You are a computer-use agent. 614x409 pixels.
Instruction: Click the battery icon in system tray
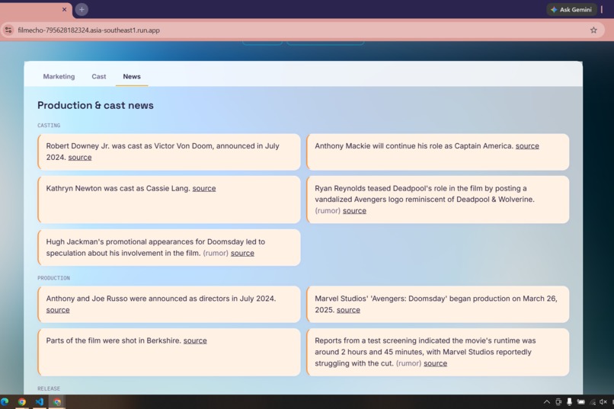click(x=581, y=401)
